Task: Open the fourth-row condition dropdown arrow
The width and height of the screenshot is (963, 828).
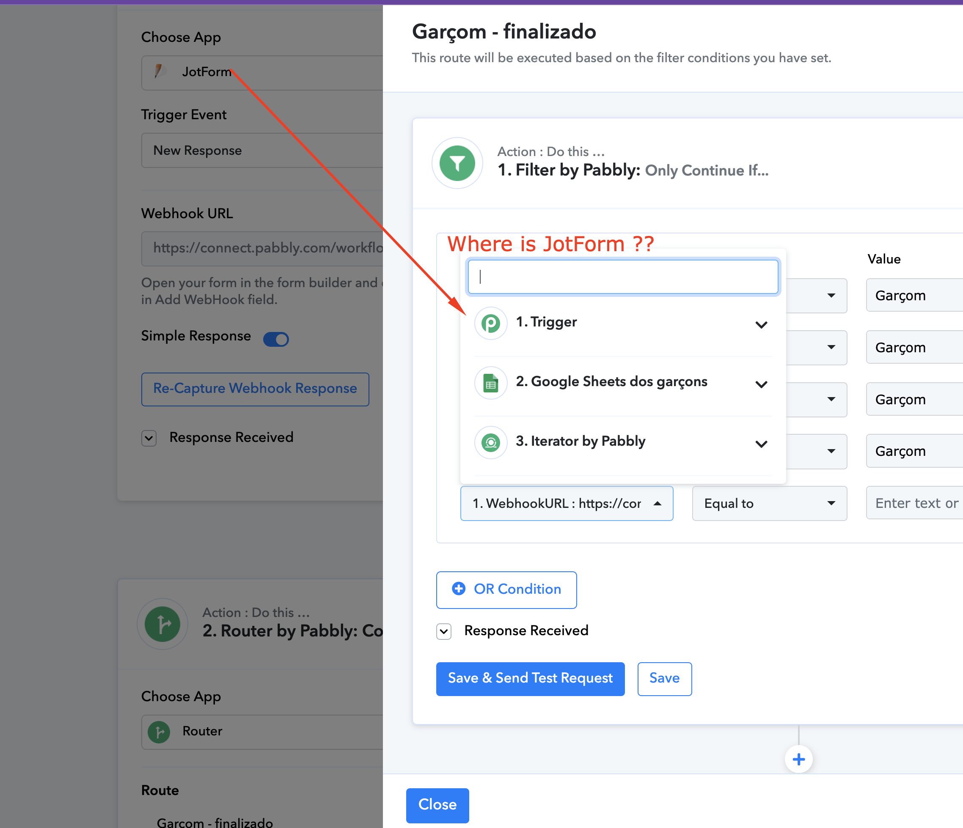Action: (x=831, y=451)
